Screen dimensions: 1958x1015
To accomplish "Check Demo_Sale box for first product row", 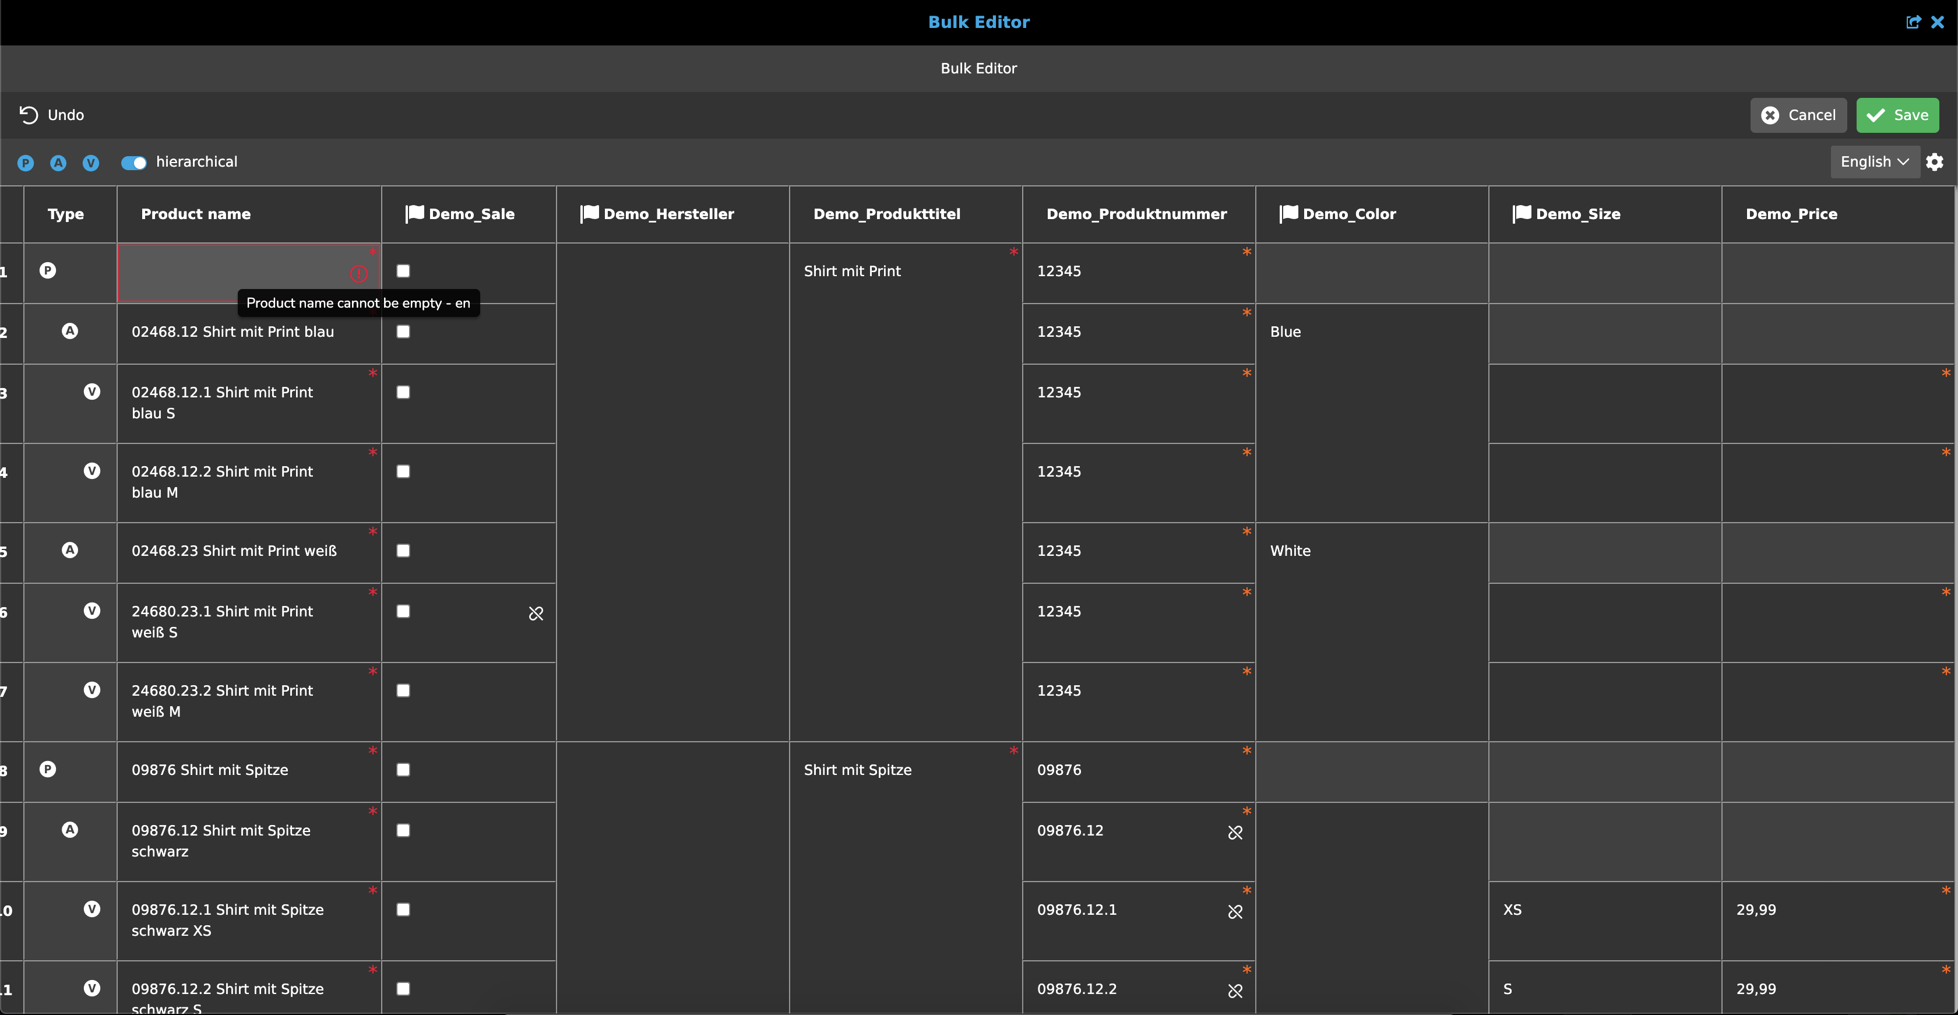I will (404, 271).
